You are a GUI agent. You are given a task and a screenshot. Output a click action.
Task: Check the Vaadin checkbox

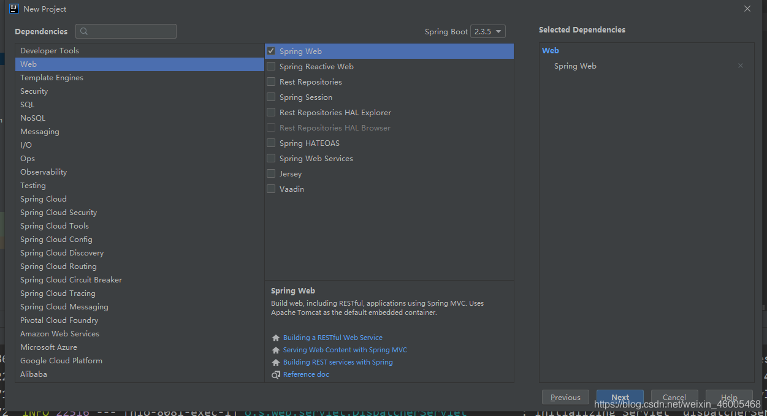(271, 189)
